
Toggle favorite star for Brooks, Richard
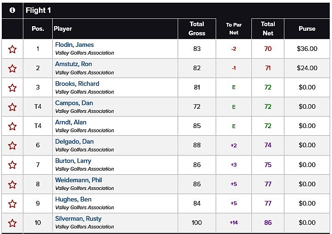(12, 88)
